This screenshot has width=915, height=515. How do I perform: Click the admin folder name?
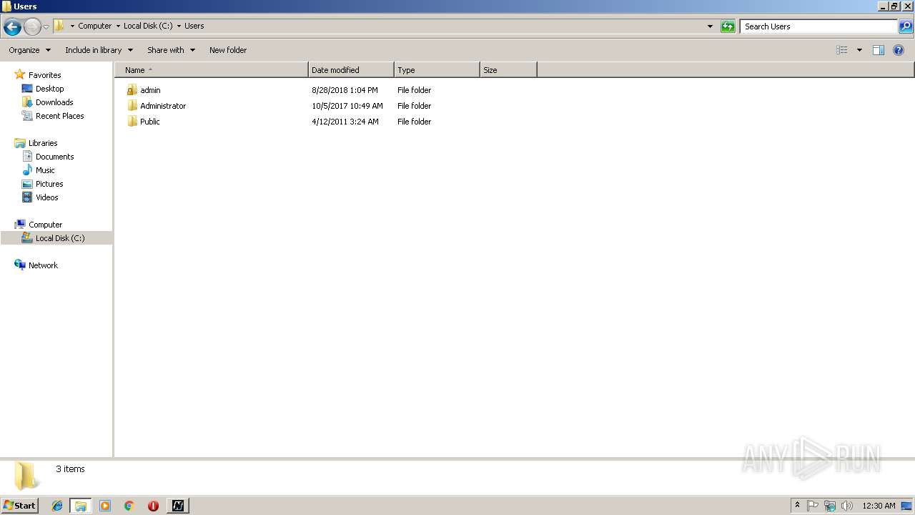(150, 90)
